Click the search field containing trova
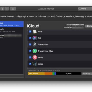 85,9
